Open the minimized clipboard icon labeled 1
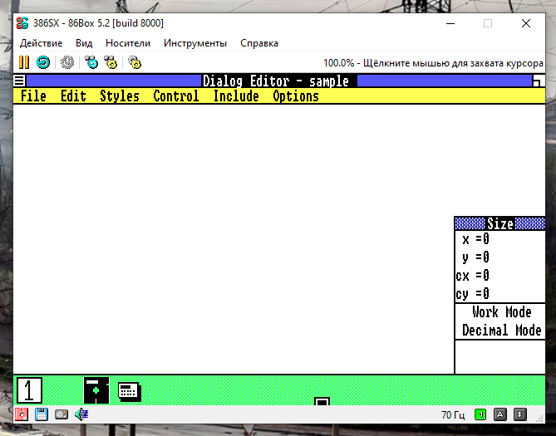The image size is (556, 436). pyautogui.click(x=29, y=389)
